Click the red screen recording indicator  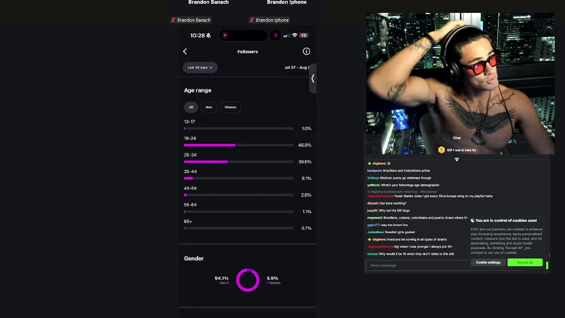pos(225,35)
